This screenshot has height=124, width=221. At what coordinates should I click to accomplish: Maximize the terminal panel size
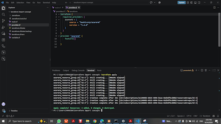[x=214, y=70]
